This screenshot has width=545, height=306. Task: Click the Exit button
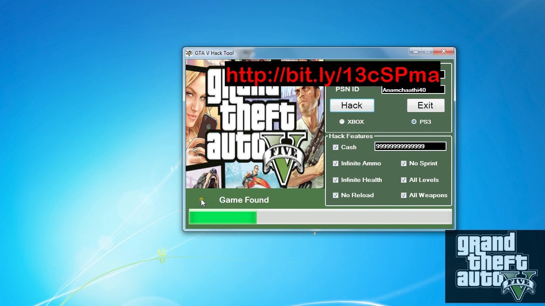click(425, 105)
